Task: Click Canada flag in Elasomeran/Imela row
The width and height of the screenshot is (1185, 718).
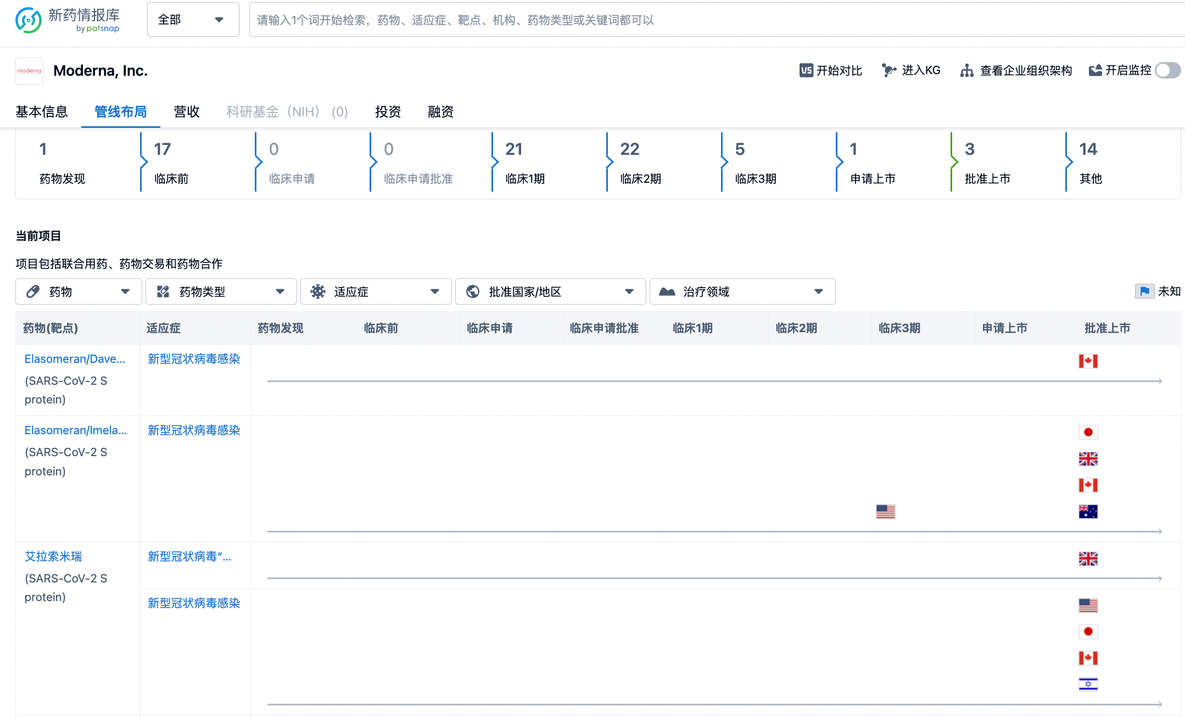Action: click(1088, 485)
